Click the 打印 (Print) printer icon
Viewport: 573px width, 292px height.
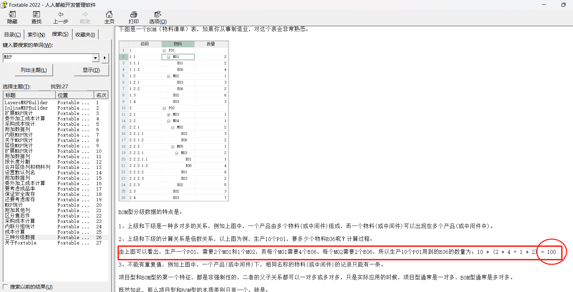pos(134,14)
